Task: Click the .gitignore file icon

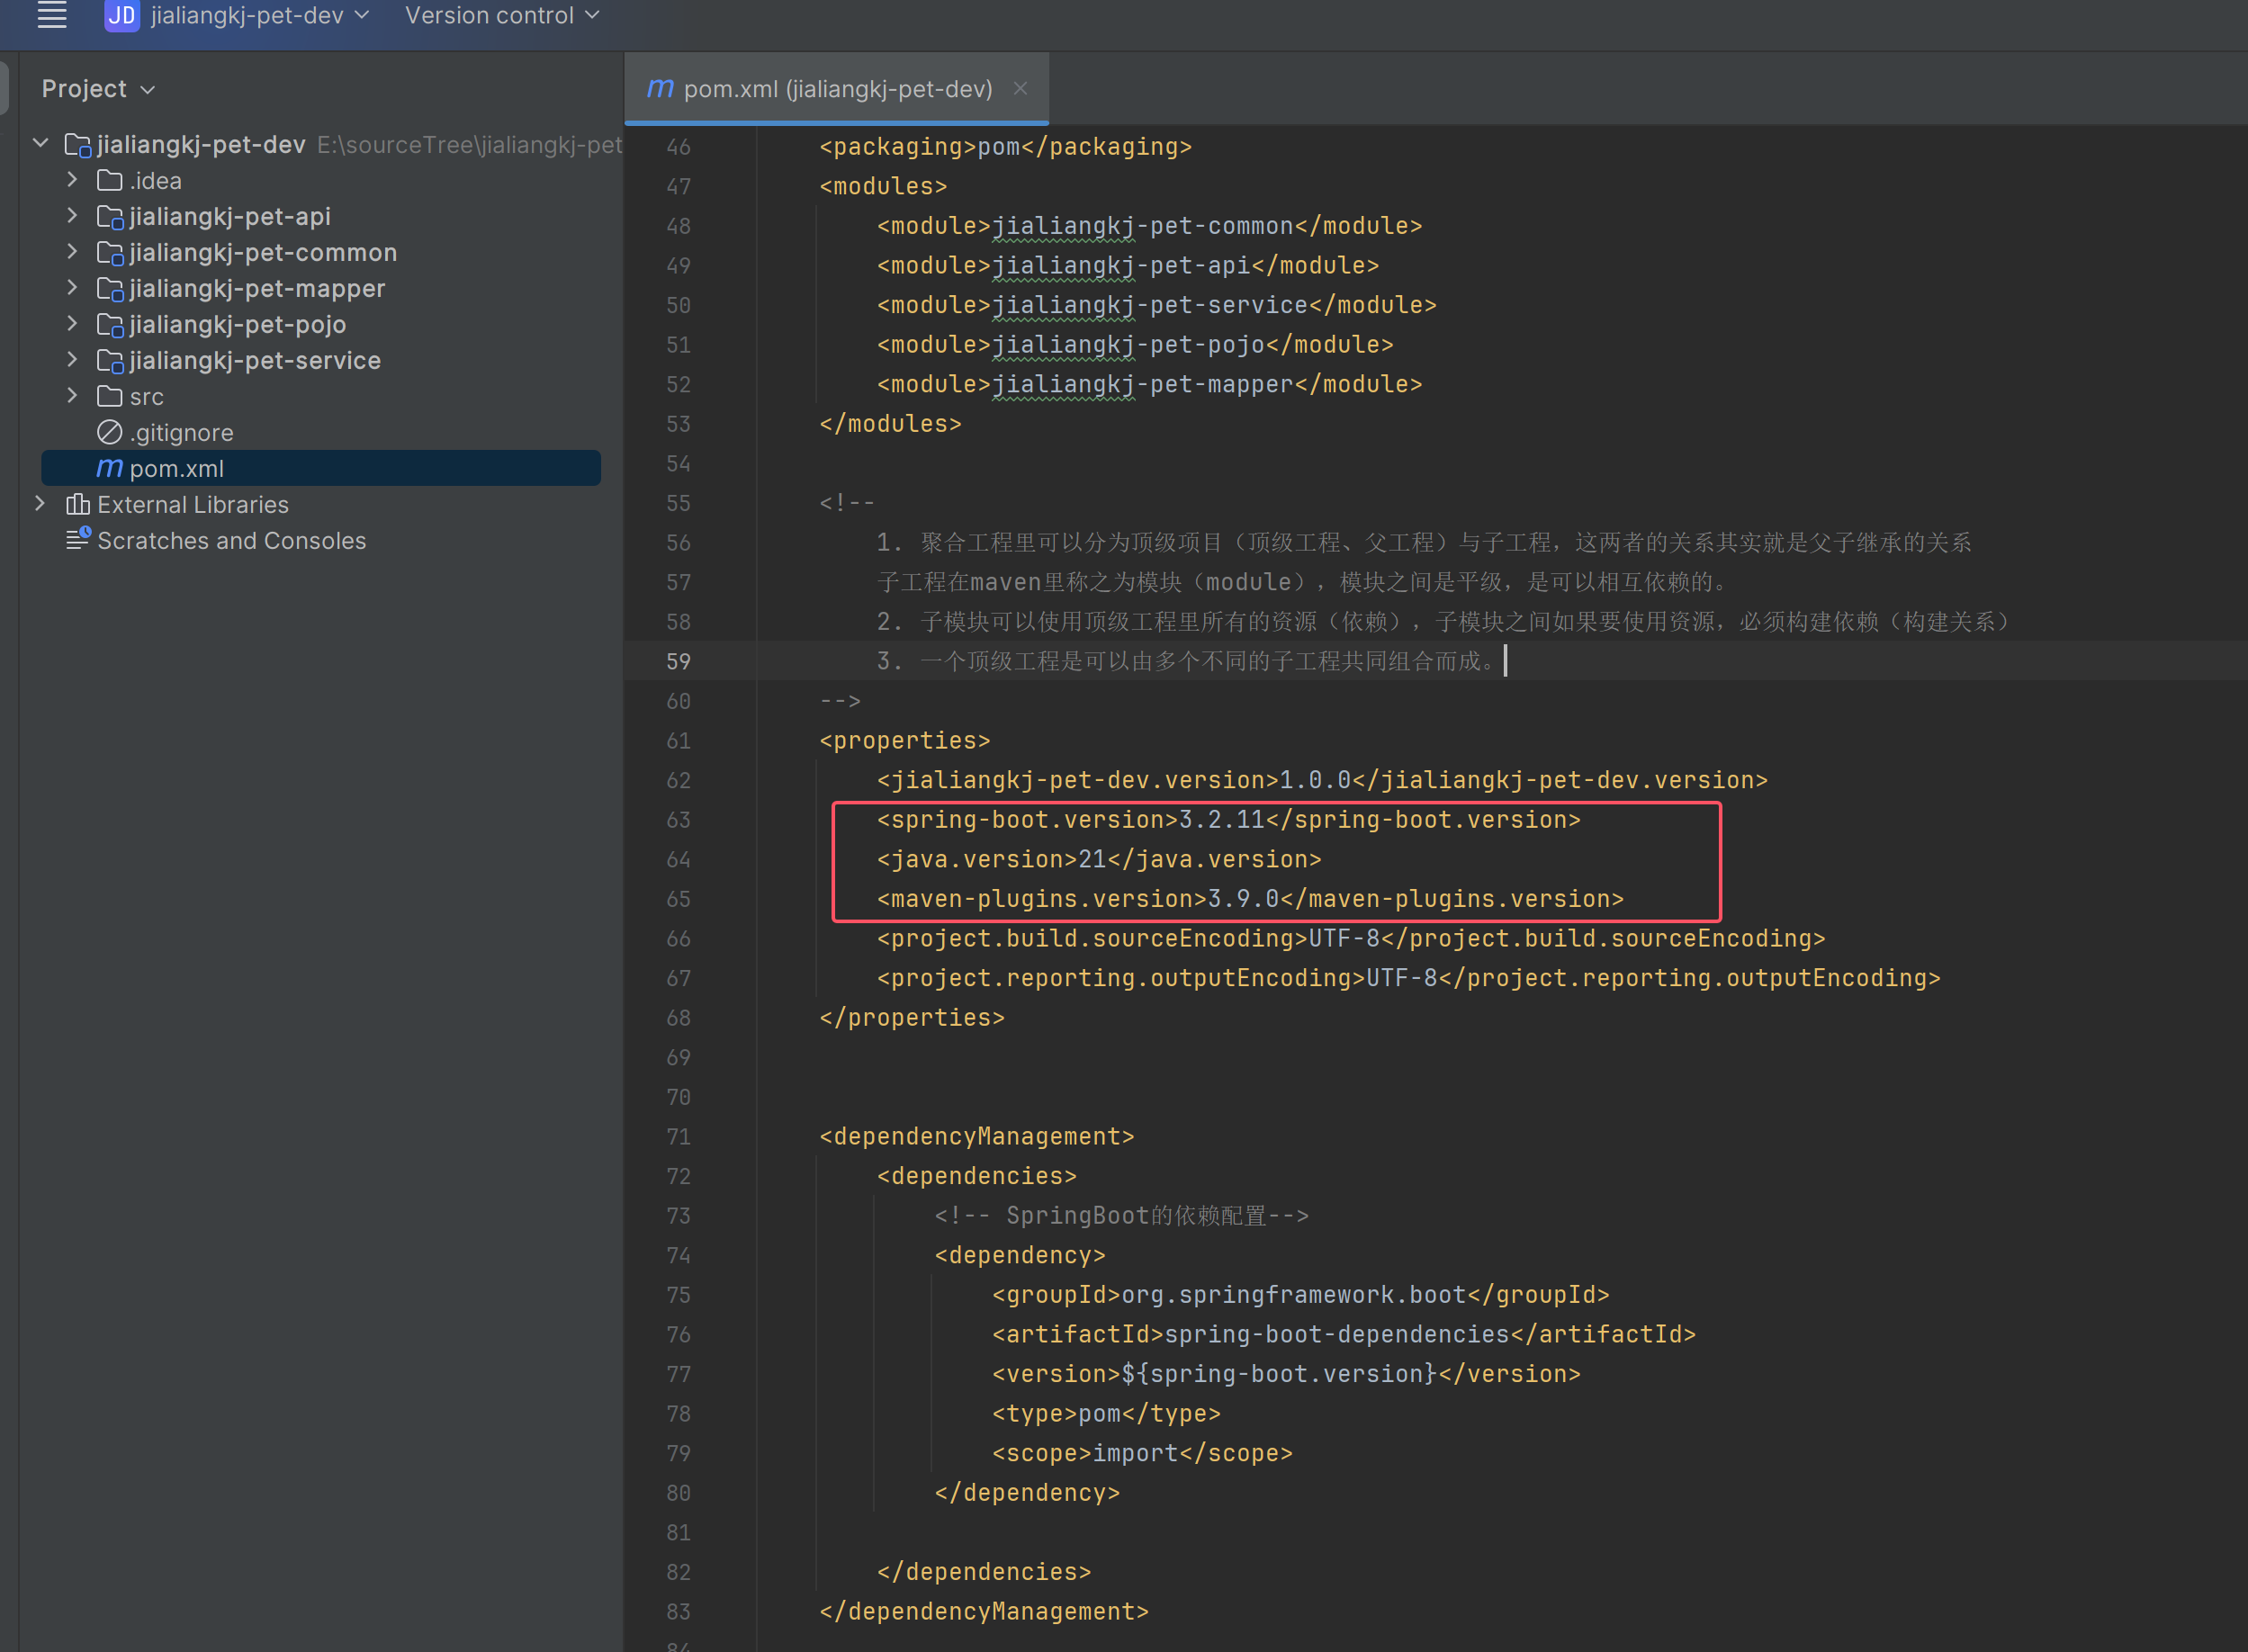Action: tap(109, 432)
